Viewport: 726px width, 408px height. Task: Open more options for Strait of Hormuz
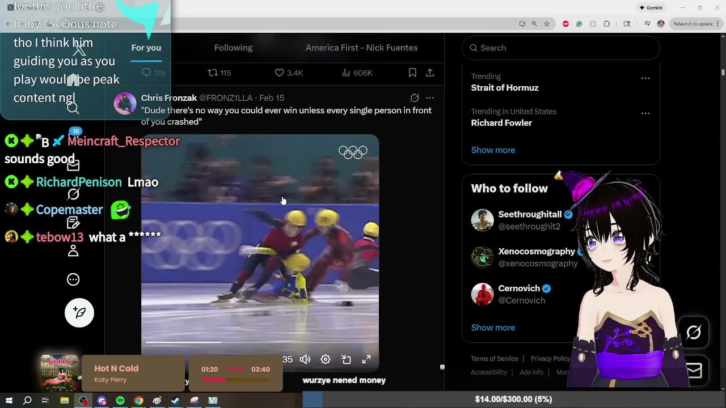pos(645,78)
